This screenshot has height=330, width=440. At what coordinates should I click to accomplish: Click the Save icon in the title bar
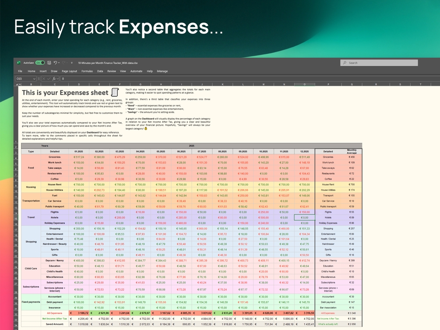click(x=49, y=63)
